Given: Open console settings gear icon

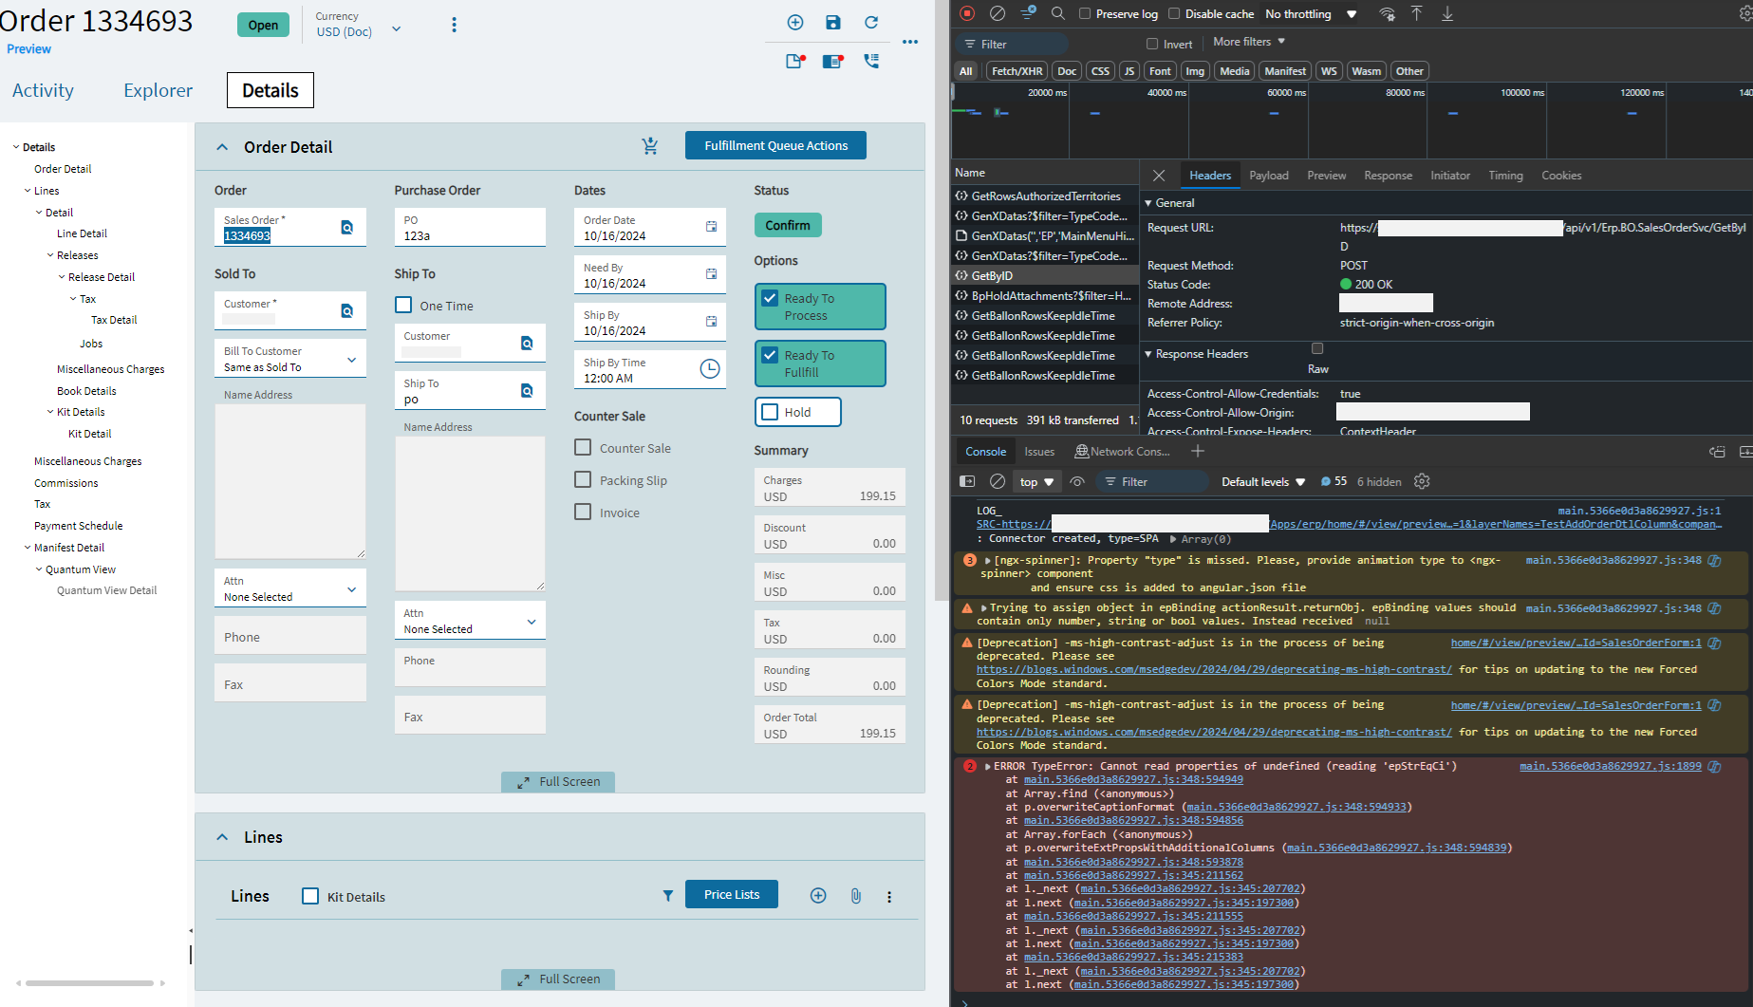Looking at the screenshot, I should (x=1422, y=481).
